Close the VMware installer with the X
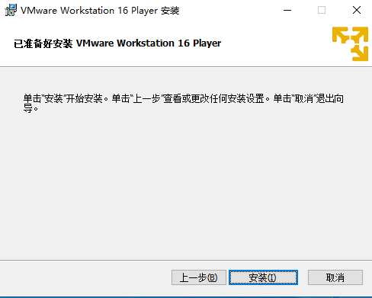 pos(357,10)
